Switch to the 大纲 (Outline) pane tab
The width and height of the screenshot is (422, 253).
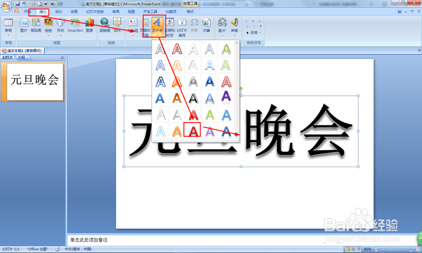[x=22, y=57]
